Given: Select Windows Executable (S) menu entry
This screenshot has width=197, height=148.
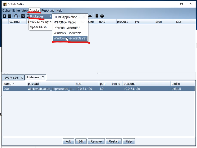Looking at the screenshot, I should [70, 38].
